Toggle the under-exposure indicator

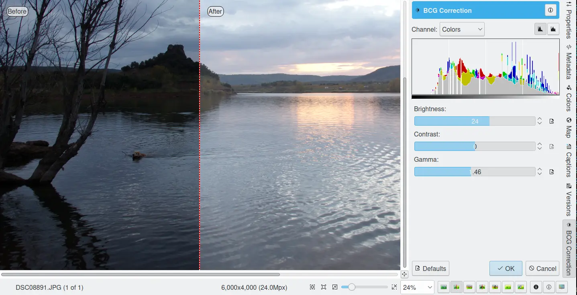(536, 287)
